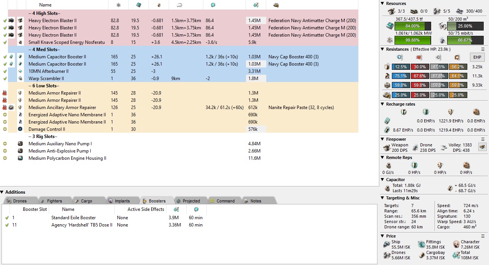Click the Medium Polycarbon Engine Housing II rig icon
Screen dimensions: 489x265
(x=20, y=158)
